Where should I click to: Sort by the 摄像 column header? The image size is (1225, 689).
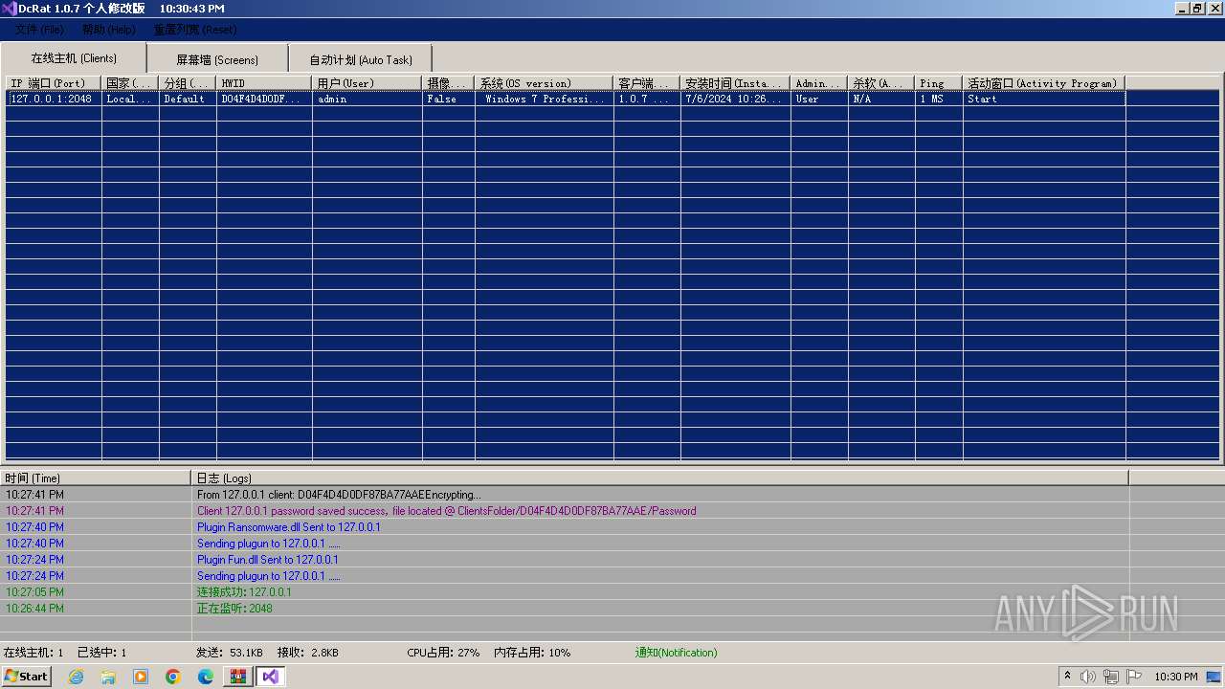pyautogui.click(x=448, y=83)
